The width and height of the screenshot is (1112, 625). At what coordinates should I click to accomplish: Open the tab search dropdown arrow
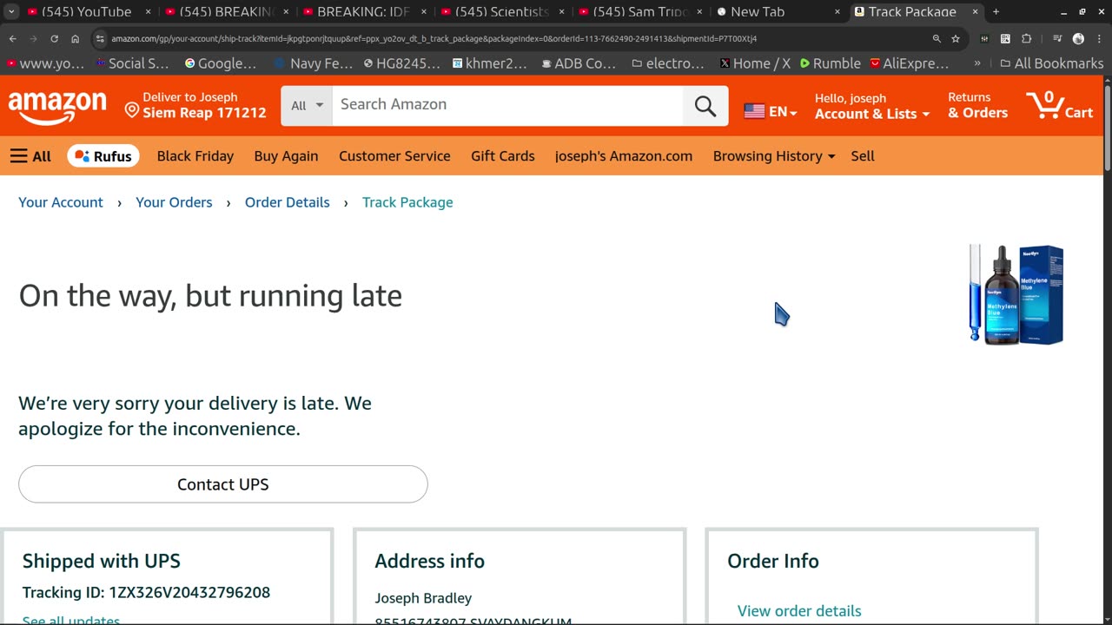tap(12, 12)
